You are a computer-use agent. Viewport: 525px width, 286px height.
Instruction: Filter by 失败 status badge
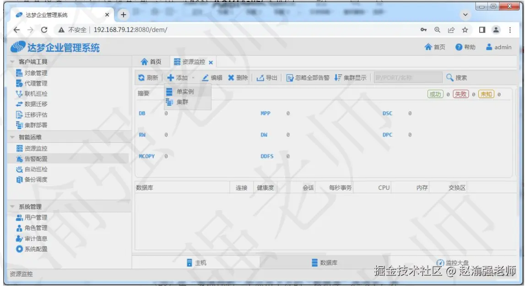click(461, 94)
